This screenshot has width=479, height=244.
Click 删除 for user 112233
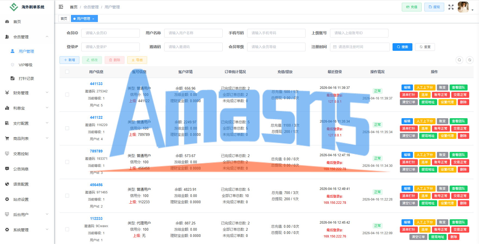(x=454, y=237)
